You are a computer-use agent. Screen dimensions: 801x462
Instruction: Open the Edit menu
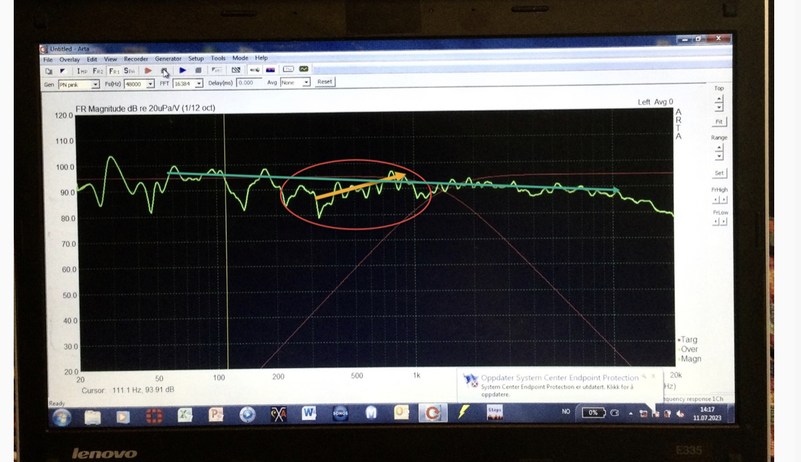(92, 59)
